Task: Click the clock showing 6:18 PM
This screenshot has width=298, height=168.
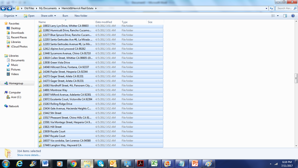Action: (287, 162)
